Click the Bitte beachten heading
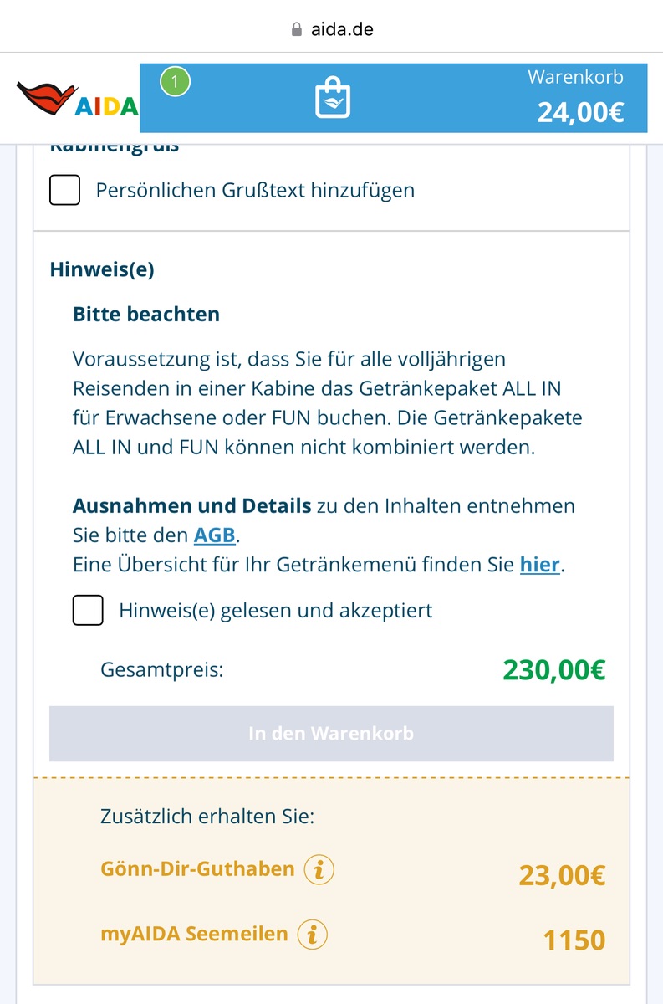This screenshot has height=1004, width=663. (x=146, y=315)
